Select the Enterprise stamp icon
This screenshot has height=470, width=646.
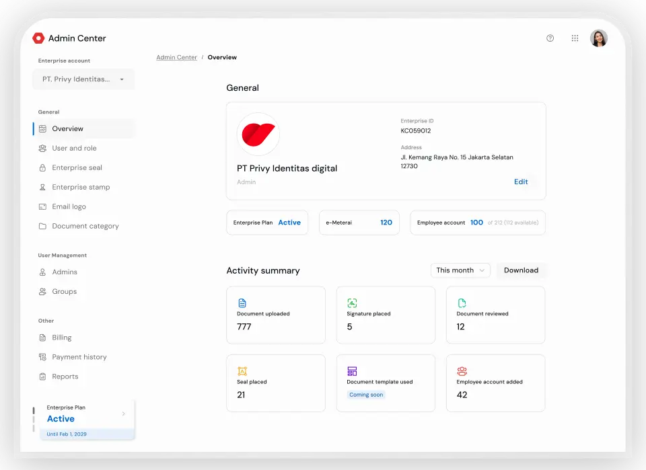(42, 187)
